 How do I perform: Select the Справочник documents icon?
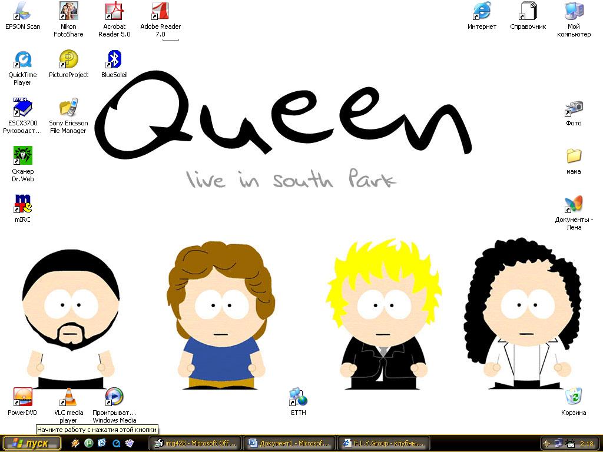click(x=528, y=16)
